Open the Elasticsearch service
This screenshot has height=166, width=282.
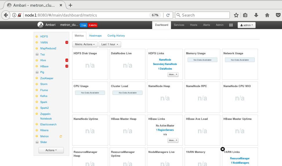click(x=48, y=124)
